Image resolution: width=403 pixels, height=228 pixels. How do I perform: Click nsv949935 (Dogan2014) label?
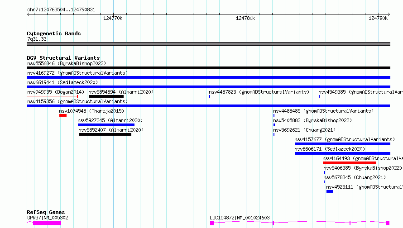tap(56, 92)
